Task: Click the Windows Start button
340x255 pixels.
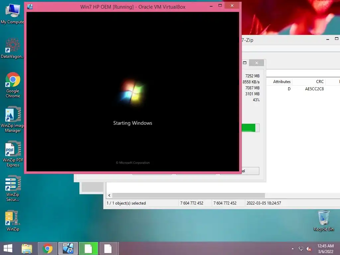Action: click(x=8, y=248)
